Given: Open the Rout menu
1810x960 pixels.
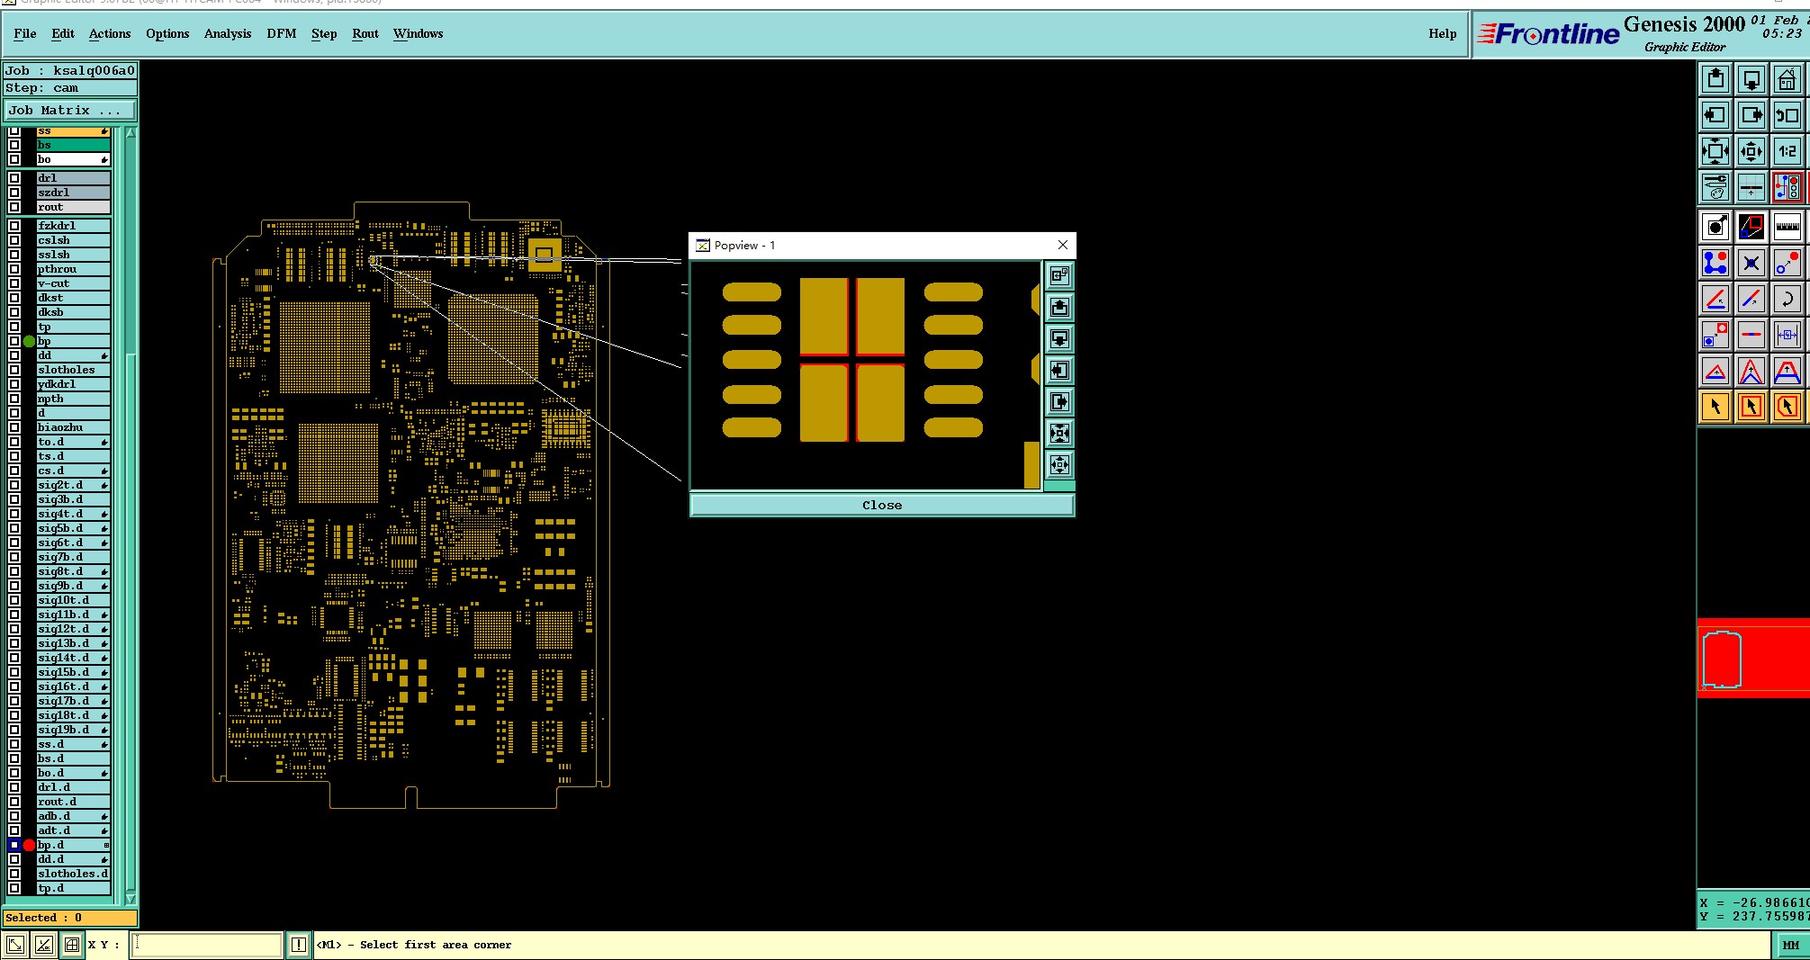Looking at the screenshot, I should point(365,33).
